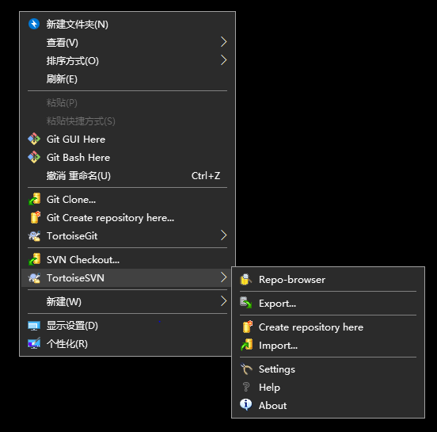Click the Git Create repository icon

(35, 217)
